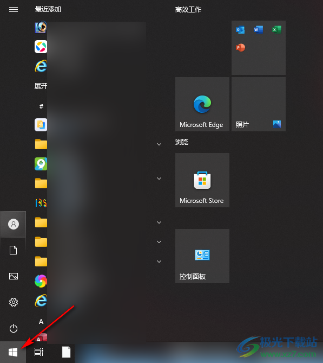The width and height of the screenshot is (323, 363).
Task: Open the 照片 tile
Action: [259, 104]
